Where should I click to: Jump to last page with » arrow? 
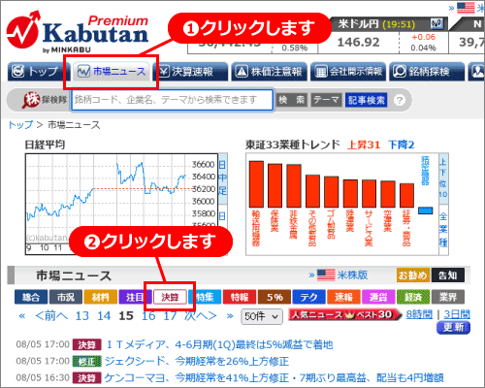click(x=230, y=315)
